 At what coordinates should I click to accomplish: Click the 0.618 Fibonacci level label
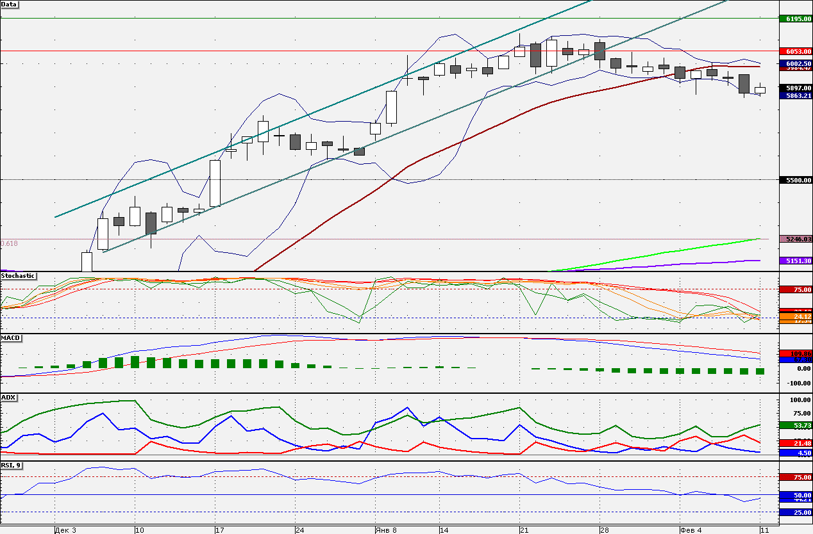(10, 243)
